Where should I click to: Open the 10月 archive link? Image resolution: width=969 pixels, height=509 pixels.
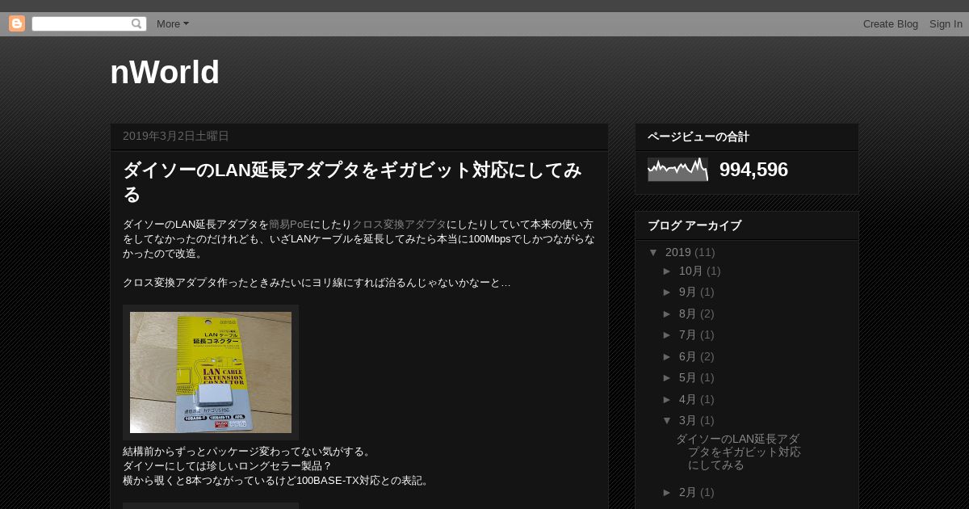pos(691,271)
